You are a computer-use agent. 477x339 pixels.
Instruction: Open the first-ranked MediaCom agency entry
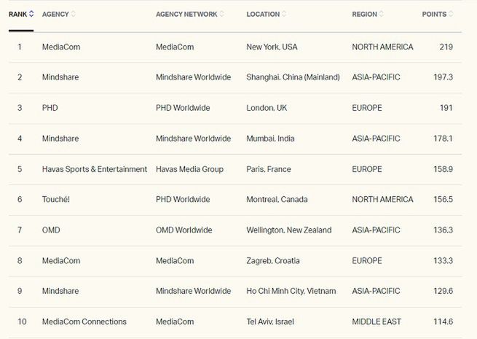61,47
